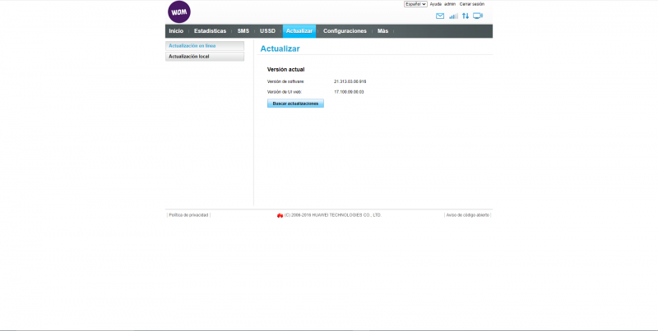Open the Más menu tab
The image size is (658, 331).
[x=382, y=31]
